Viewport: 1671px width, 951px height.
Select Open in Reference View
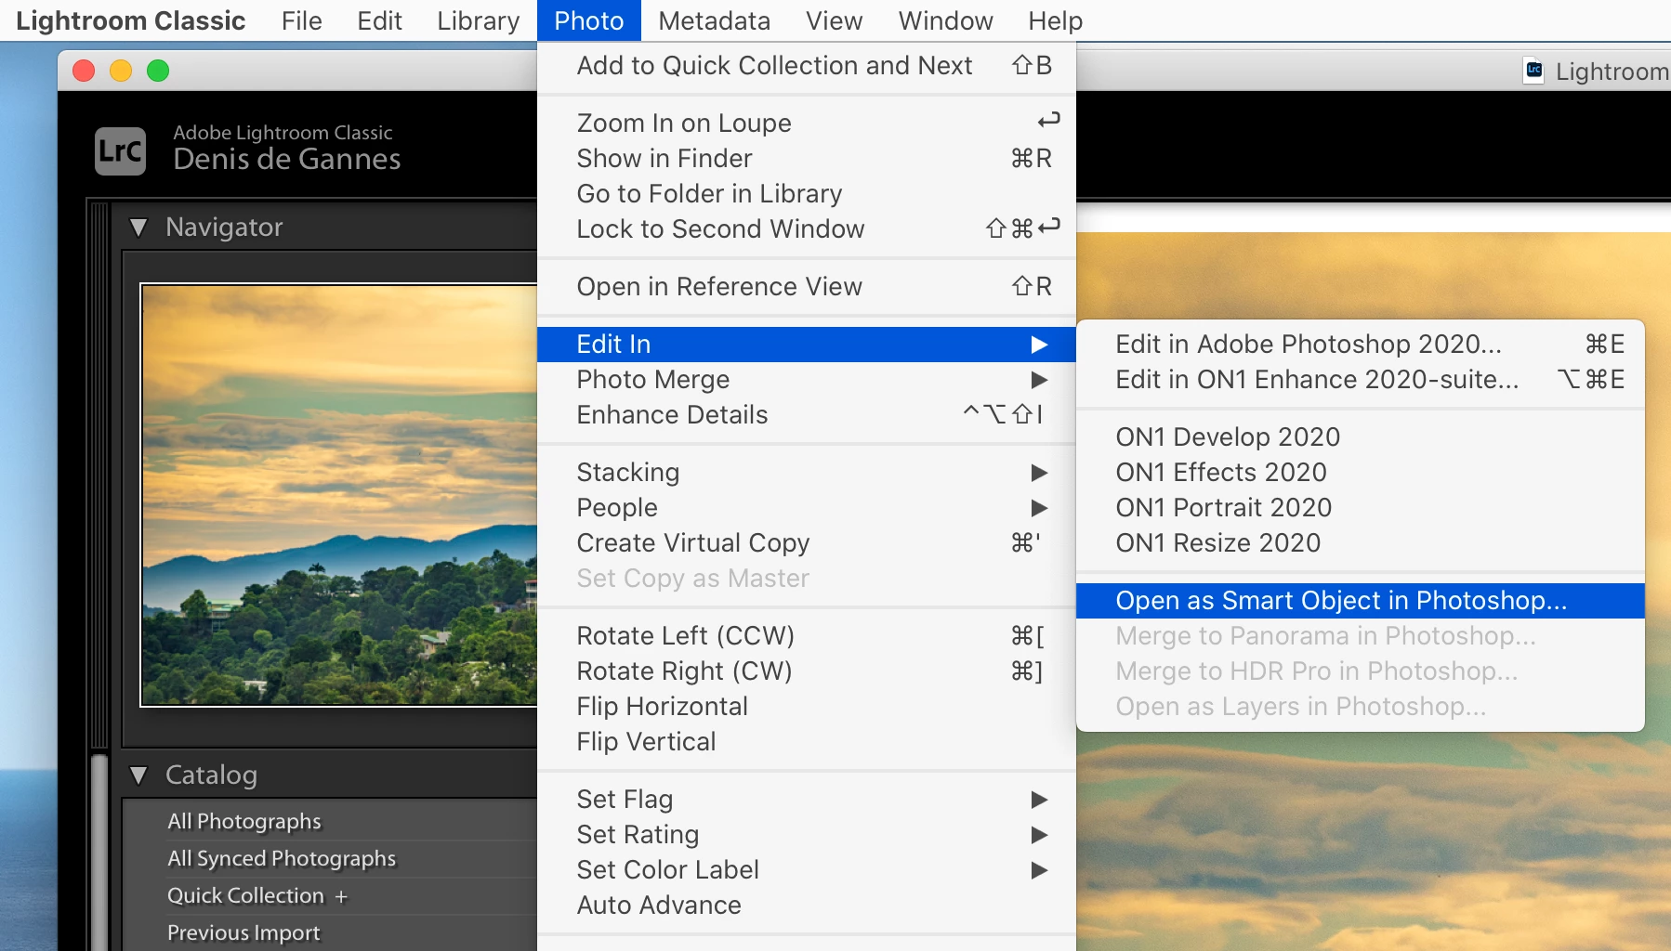[807, 287]
